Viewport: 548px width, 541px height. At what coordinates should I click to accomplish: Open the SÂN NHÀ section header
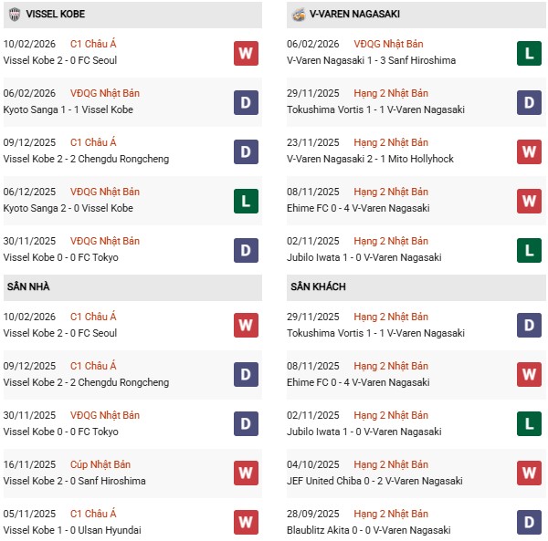(x=28, y=286)
